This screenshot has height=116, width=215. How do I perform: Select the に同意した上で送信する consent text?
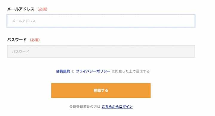tap(130, 71)
